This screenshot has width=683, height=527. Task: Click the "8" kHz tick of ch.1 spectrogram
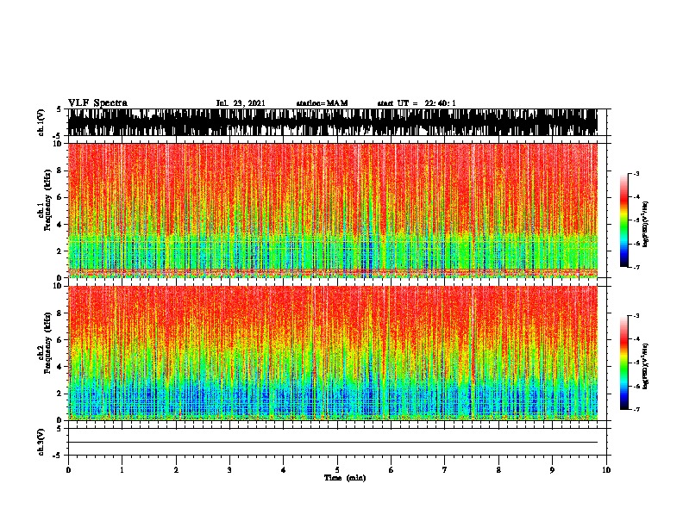point(60,170)
